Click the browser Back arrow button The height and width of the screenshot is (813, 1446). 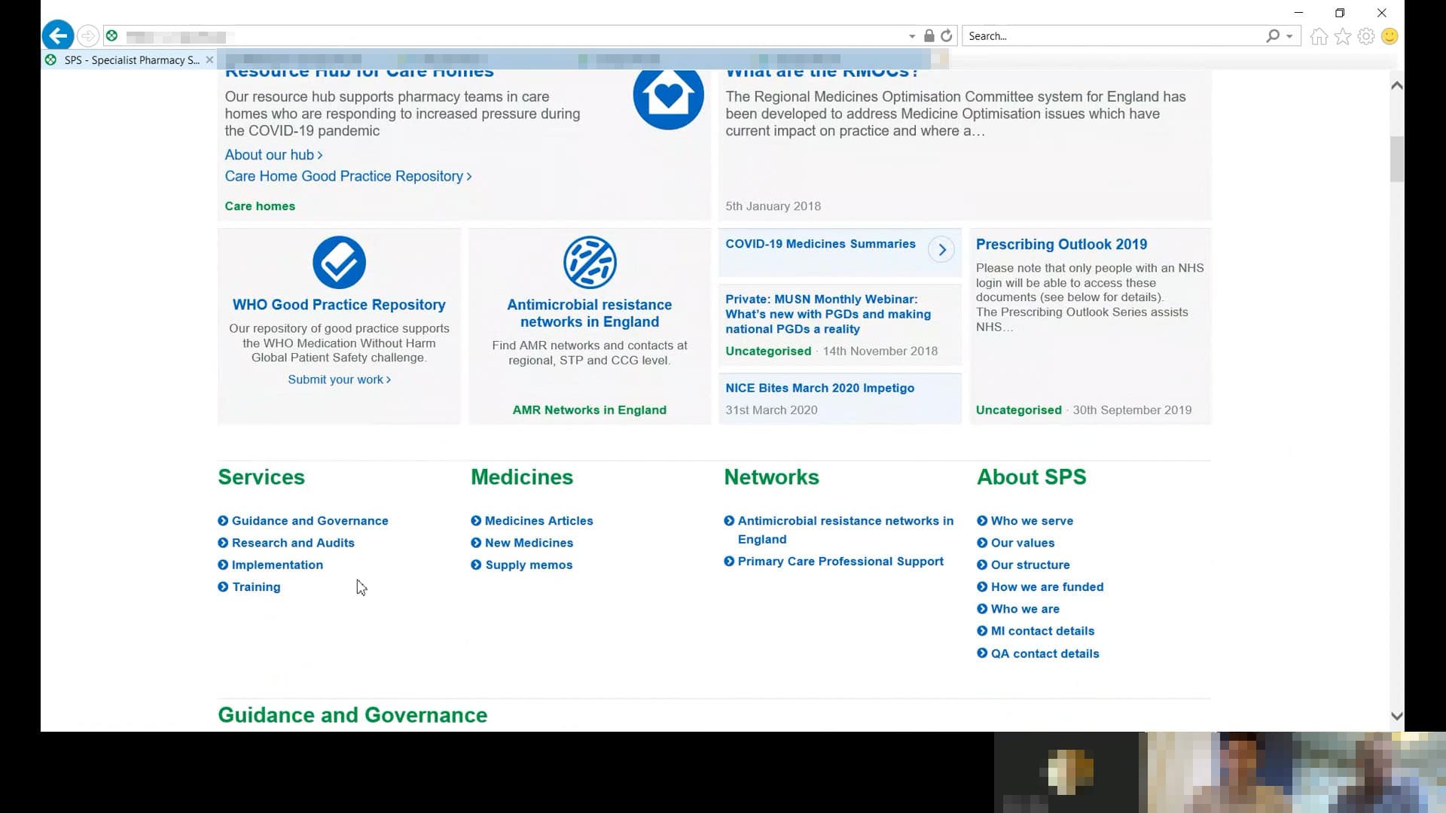(58, 35)
